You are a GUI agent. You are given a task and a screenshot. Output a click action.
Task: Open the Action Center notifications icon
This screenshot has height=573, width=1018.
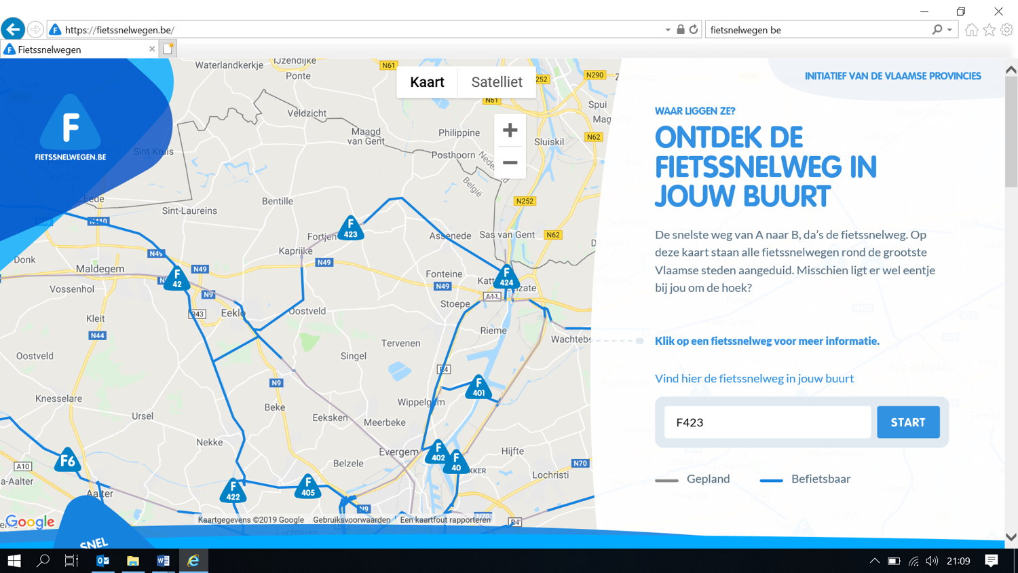992,561
